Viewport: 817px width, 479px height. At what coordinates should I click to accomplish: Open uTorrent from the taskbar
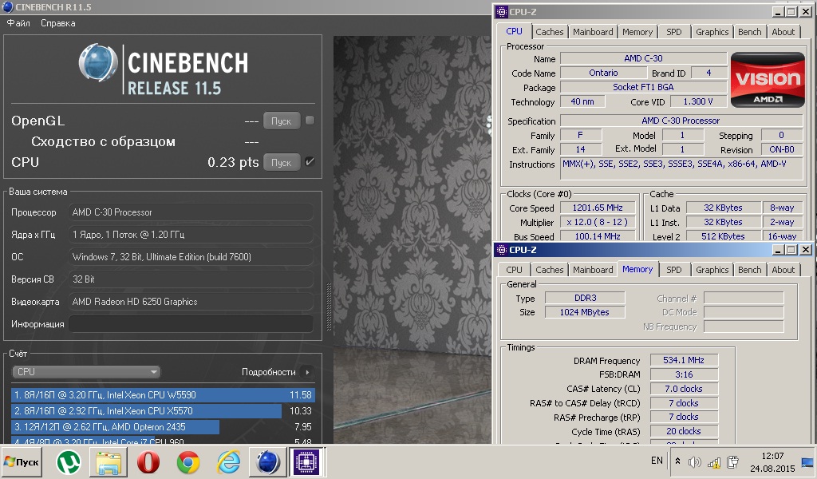point(69,461)
